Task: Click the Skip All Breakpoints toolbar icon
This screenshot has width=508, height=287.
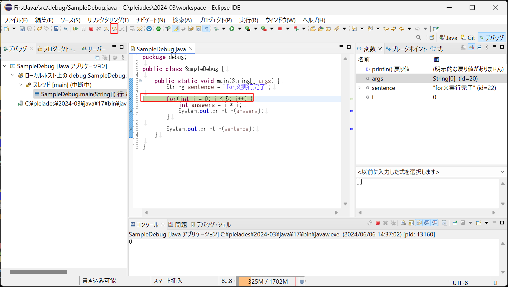Action: (x=66, y=29)
